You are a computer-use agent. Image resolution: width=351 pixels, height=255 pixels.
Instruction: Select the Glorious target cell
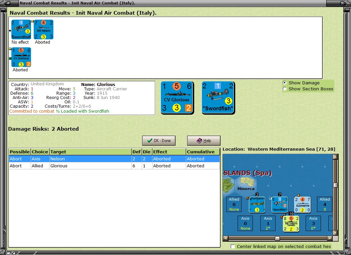90,166
